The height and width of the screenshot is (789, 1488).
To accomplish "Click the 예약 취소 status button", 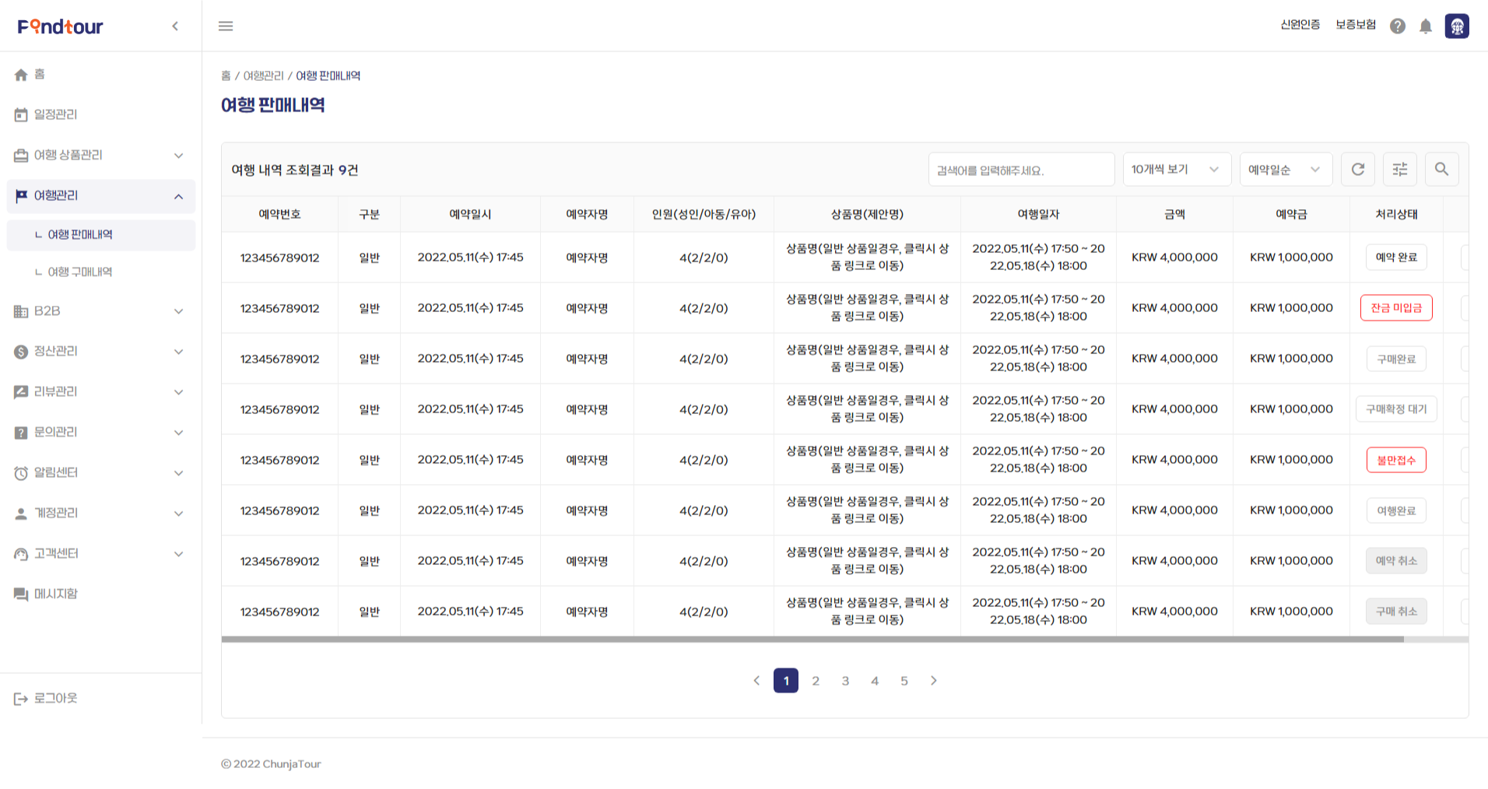I will point(1396,561).
